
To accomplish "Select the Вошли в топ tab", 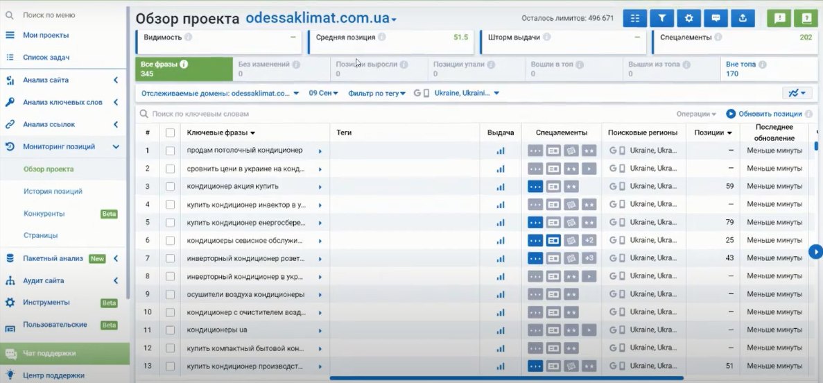I will click(574, 69).
